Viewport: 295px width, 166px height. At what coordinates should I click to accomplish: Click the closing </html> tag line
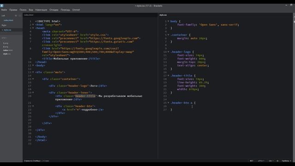pyautogui.click(x=41, y=140)
